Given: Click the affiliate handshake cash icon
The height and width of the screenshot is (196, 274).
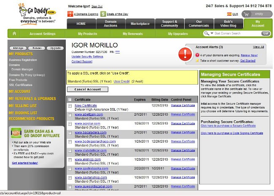Looking at the screenshot, I should point(16,133).
